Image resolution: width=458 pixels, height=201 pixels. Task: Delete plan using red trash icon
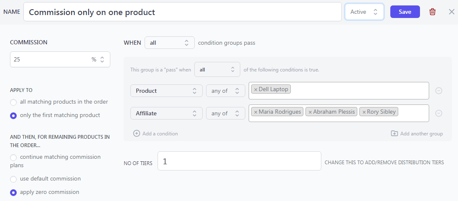(x=432, y=12)
